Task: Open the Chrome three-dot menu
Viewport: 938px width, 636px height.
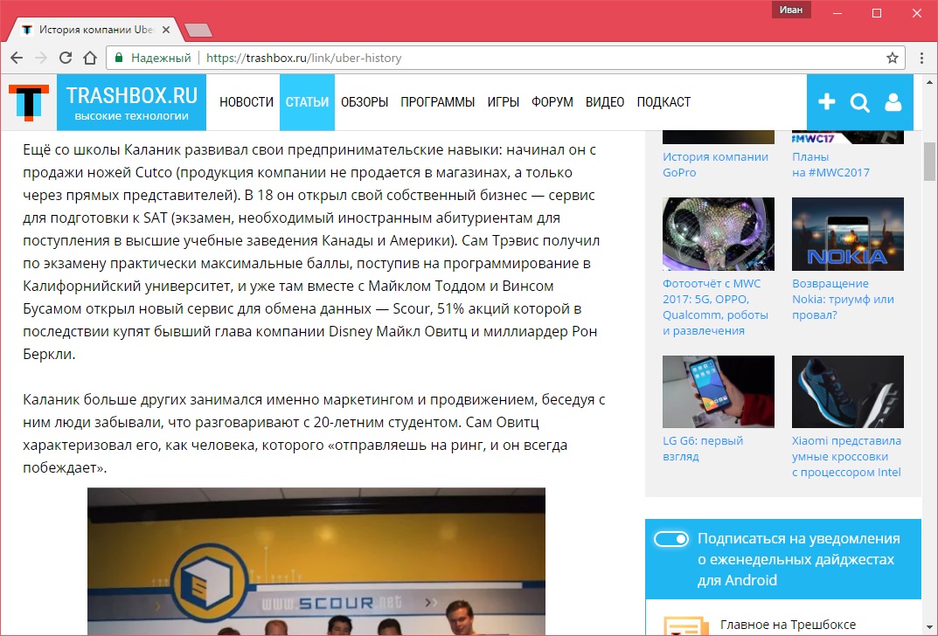Action: (x=922, y=58)
